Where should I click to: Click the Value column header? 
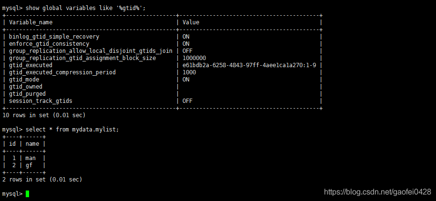[x=191, y=22]
